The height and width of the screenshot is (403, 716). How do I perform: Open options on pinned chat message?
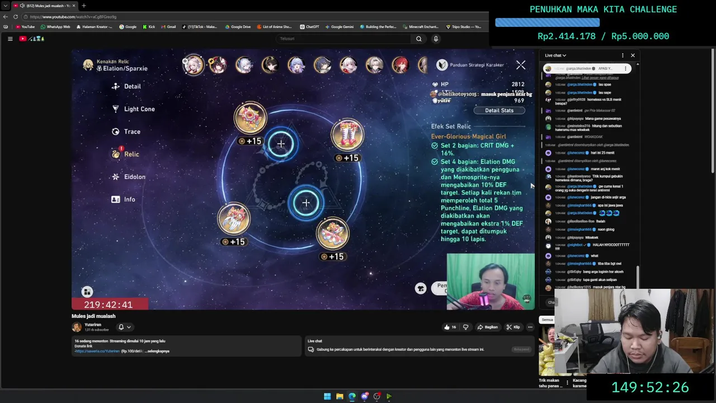point(625,69)
